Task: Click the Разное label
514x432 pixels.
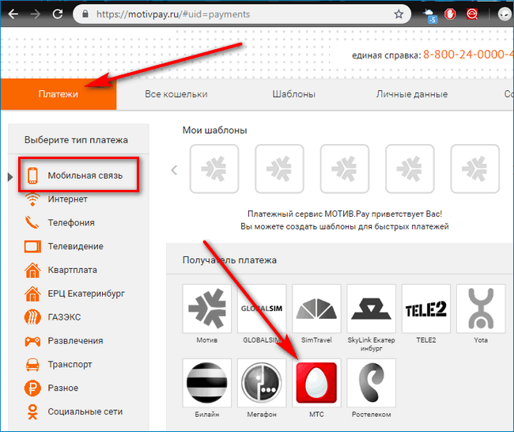Action: pos(63,388)
